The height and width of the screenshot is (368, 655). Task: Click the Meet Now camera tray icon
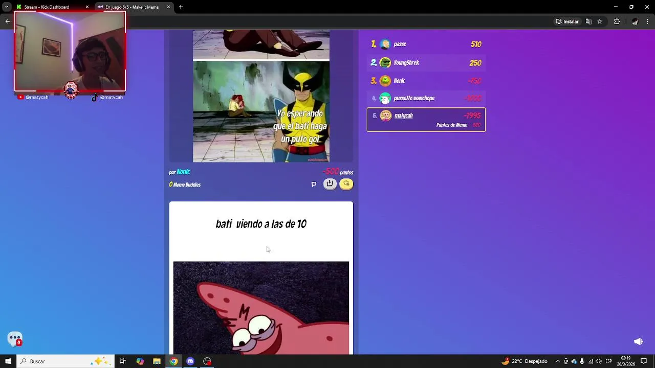coord(566,361)
